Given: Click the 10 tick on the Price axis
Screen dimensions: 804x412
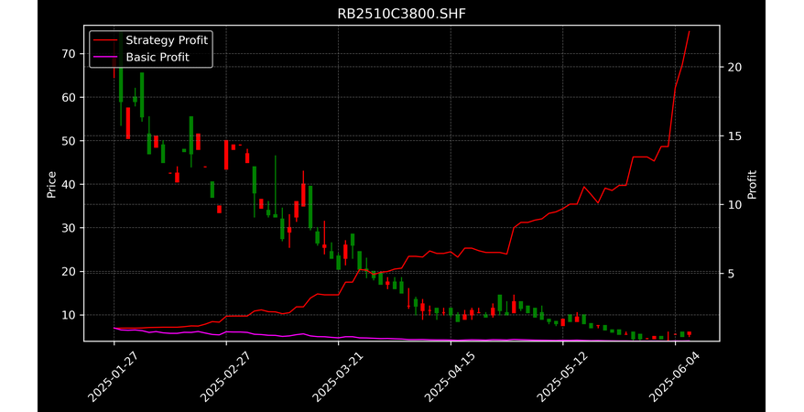Looking at the screenshot, I should [x=69, y=315].
